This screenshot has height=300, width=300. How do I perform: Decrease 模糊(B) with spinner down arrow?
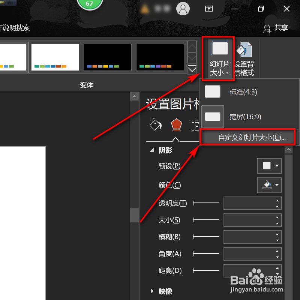pos(277,240)
